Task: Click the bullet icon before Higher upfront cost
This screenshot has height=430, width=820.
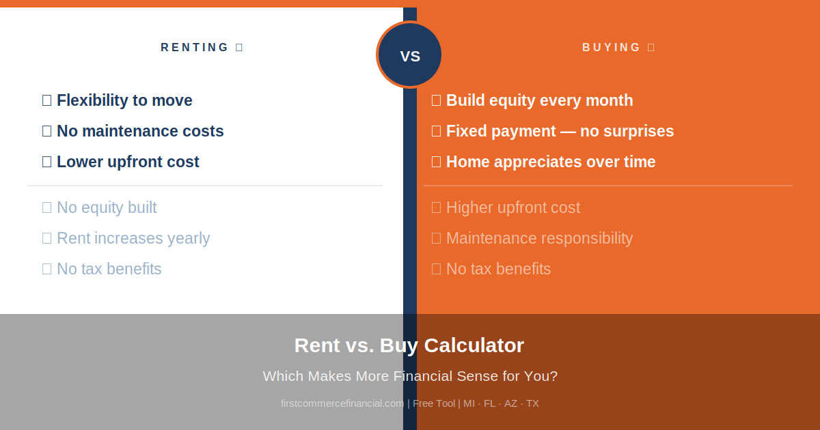Action: click(x=436, y=207)
